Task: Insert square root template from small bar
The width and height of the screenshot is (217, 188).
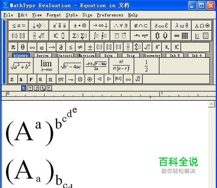Action: pyautogui.click(x=147, y=47)
